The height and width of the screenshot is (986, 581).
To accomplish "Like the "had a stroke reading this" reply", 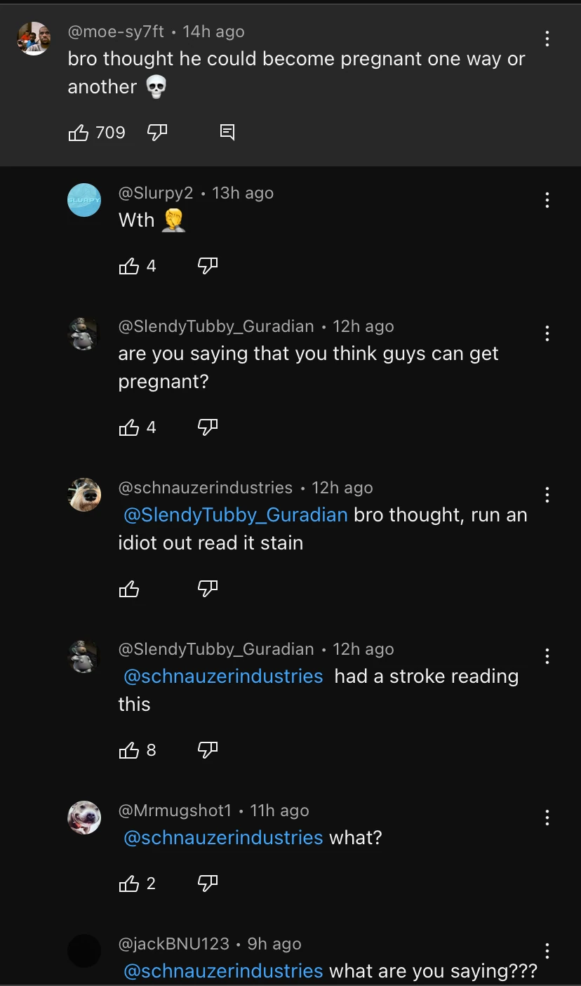I will [130, 750].
